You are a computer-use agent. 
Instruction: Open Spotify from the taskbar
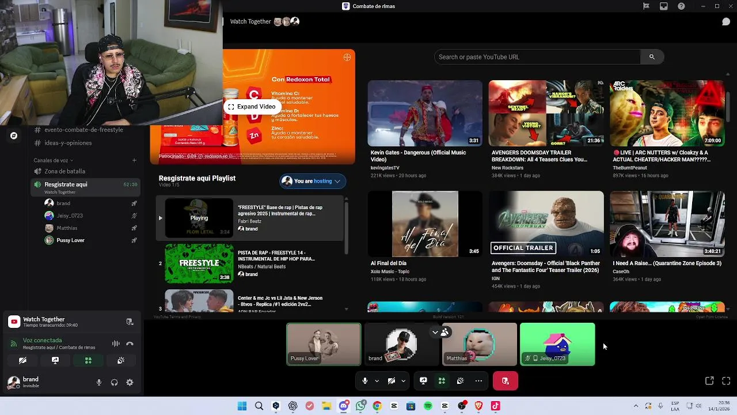click(x=428, y=406)
